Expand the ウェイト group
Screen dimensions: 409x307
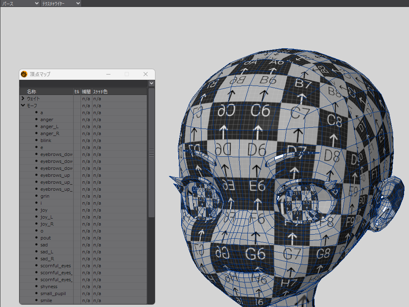point(23,99)
